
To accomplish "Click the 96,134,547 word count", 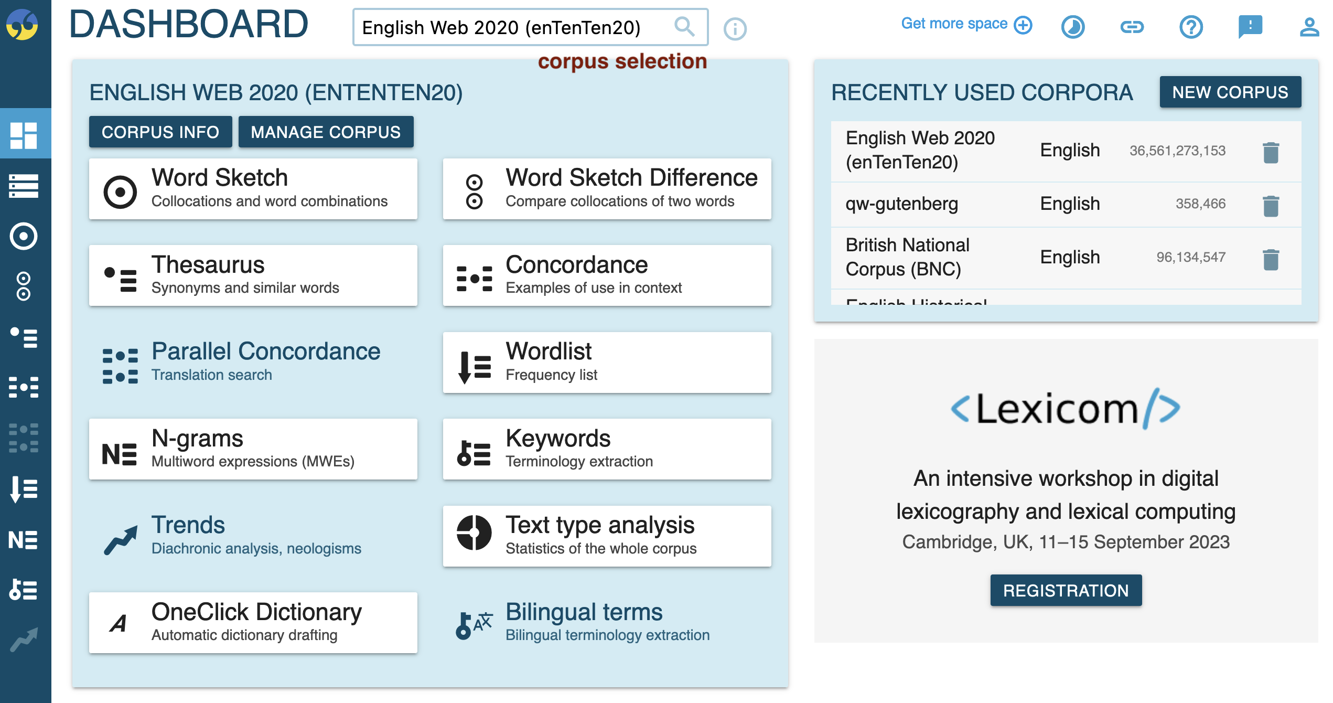I will [1191, 257].
